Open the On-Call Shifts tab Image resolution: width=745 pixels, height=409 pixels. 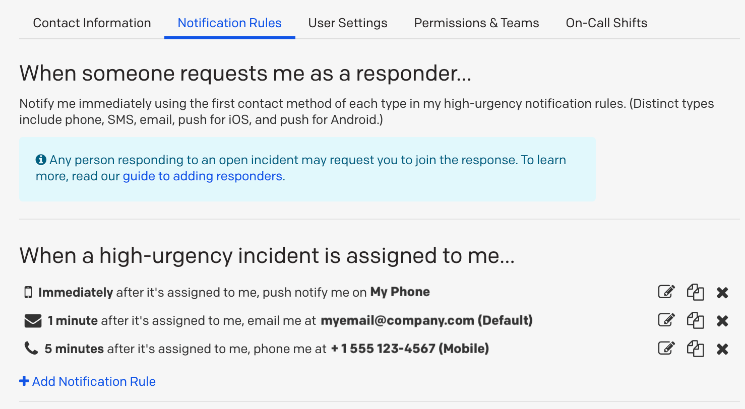pos(606,23)
